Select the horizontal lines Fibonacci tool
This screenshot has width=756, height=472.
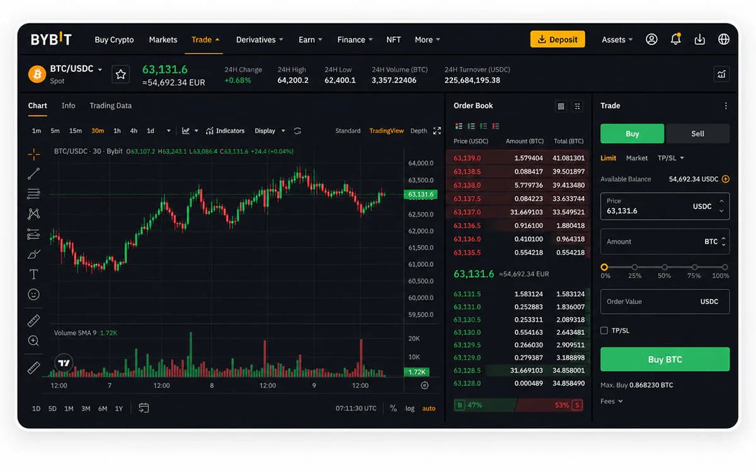[x=34, y=194]
